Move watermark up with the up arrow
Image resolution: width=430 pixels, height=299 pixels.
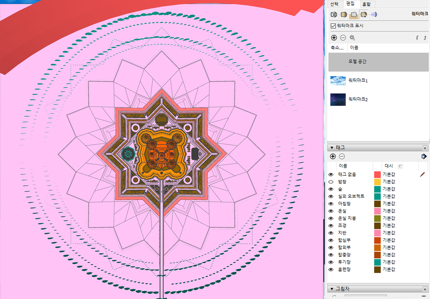[425, 38]
